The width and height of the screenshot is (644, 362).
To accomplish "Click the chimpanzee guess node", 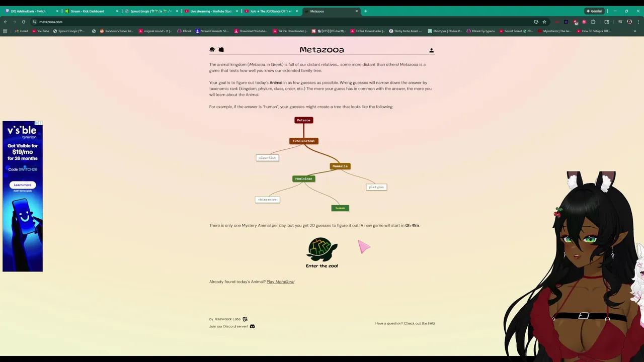I will point(267,200).
